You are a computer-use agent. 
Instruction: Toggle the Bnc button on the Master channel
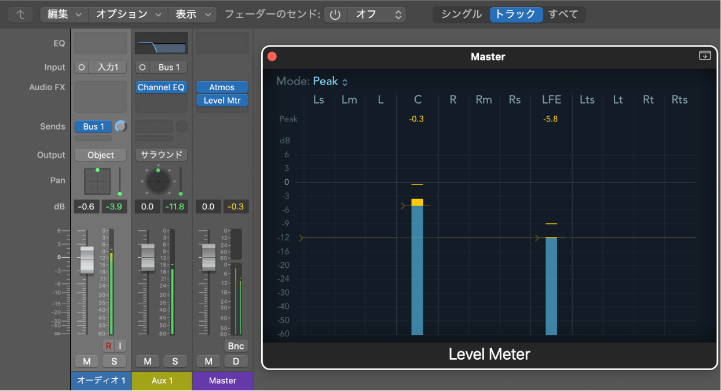click(x=235, y=345)
